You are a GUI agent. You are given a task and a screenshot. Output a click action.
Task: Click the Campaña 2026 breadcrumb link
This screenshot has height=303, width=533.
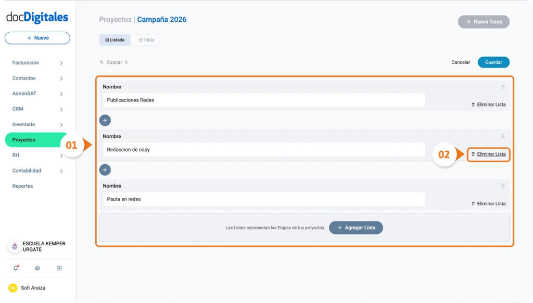[161, 19]
